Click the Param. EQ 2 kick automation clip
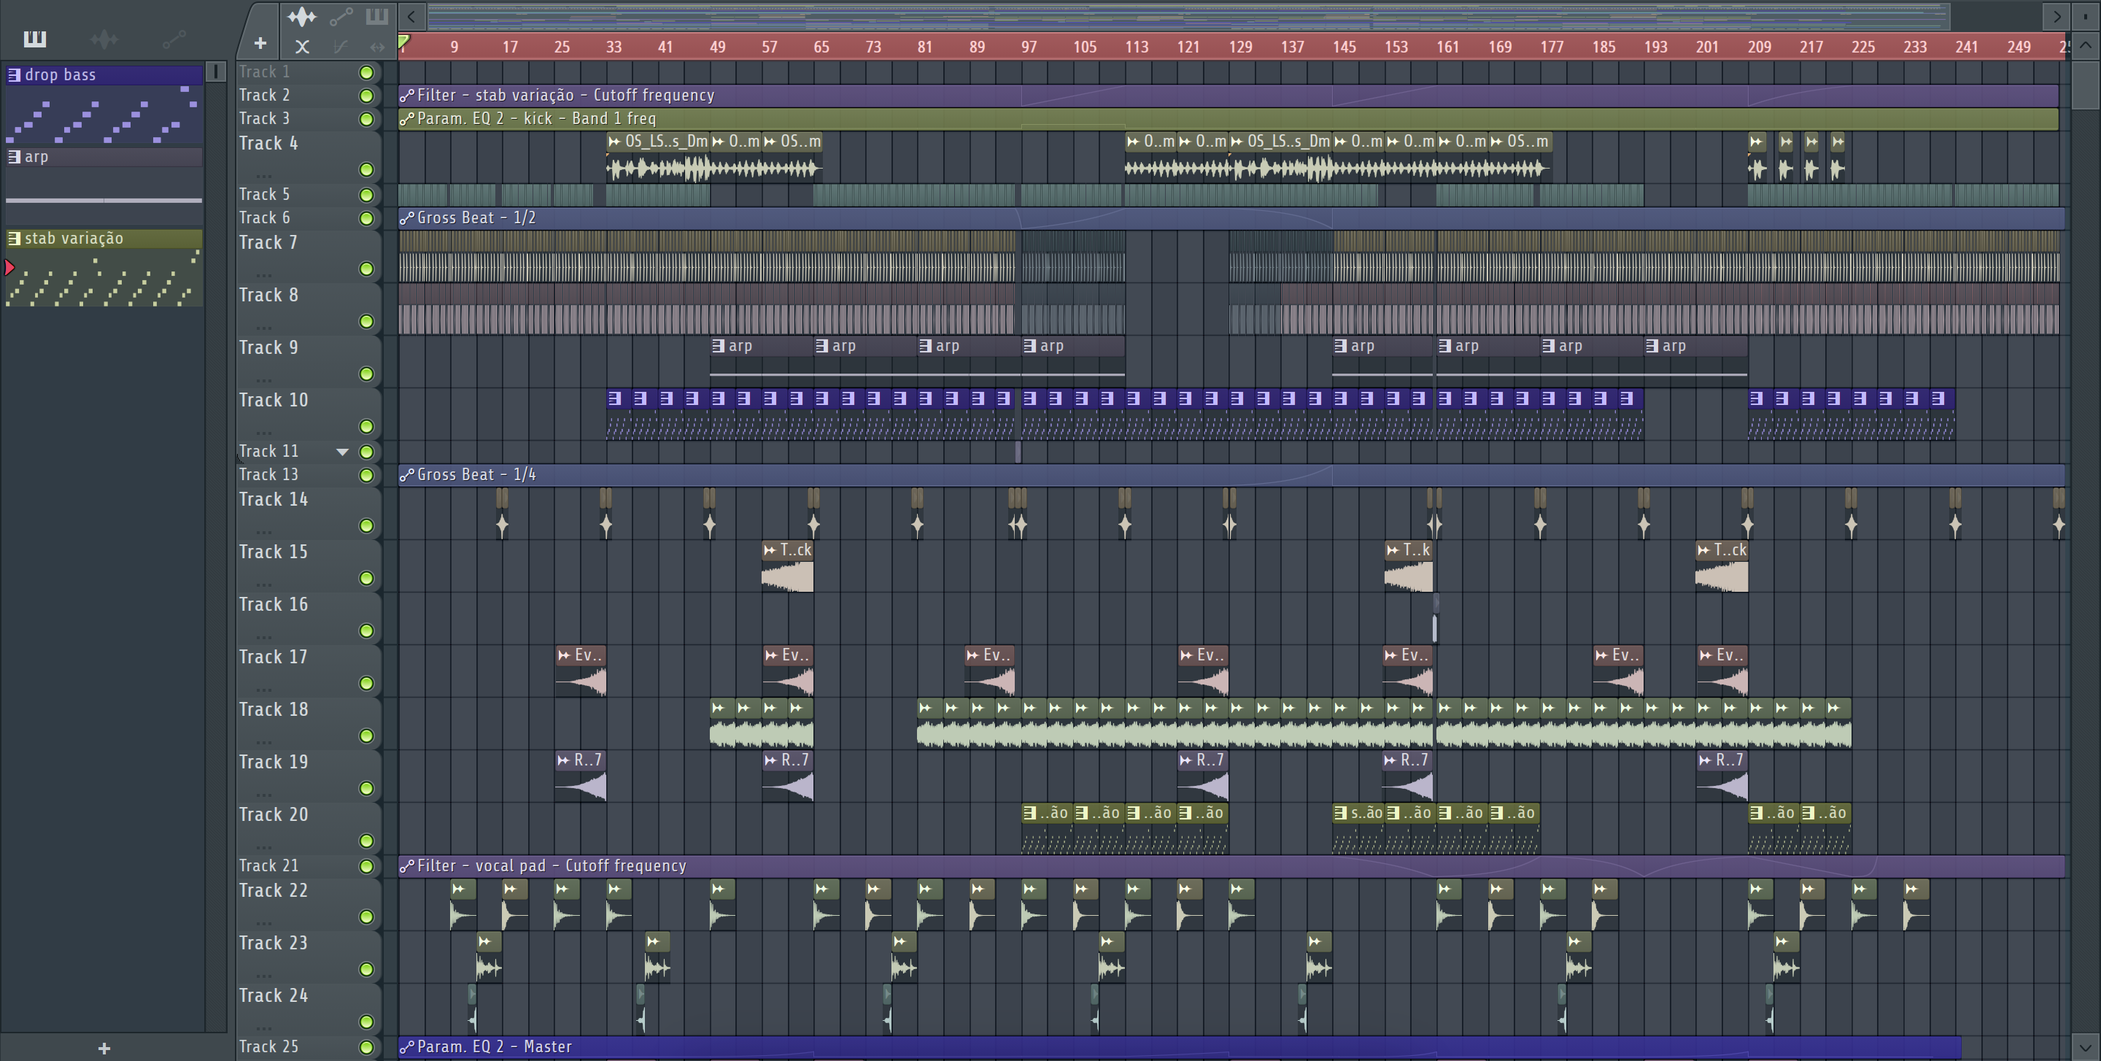This screenshot has width=2101, height=1061. coord(1229,119)
